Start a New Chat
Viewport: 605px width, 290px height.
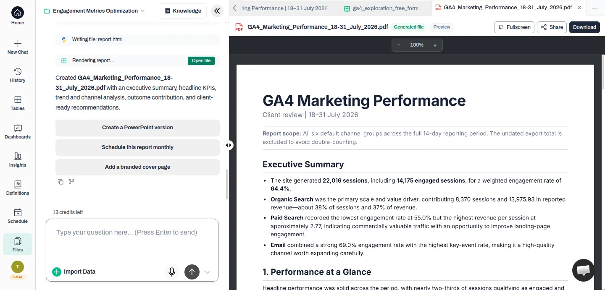pyautogui.click(x=18, y=47)
